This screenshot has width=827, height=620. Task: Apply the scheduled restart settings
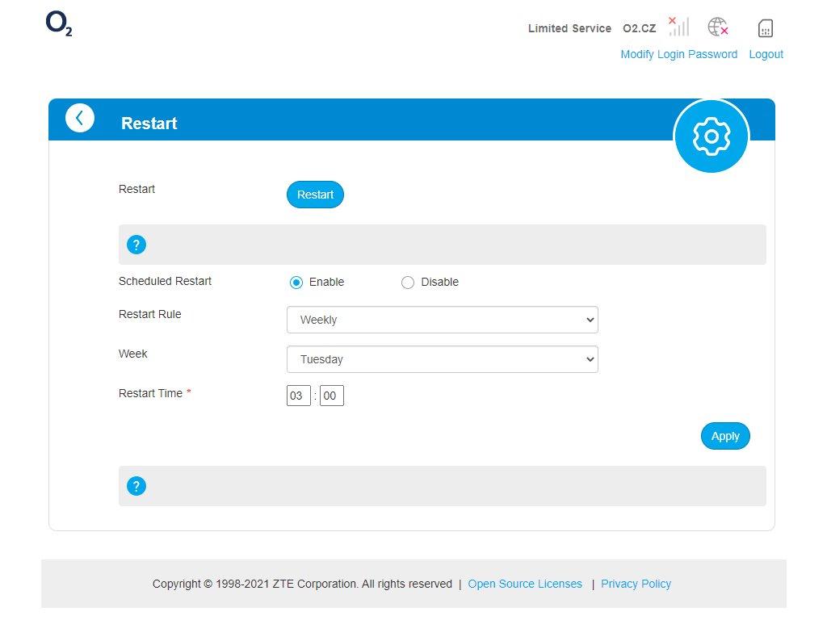pyautogui.click(x=724, y=436)
